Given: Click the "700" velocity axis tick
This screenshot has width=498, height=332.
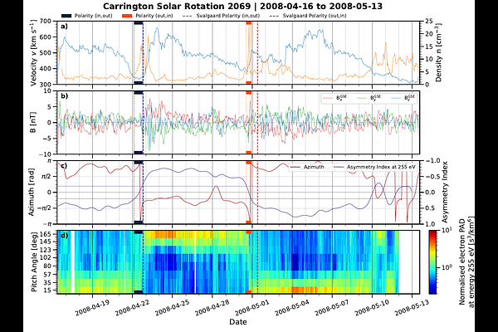Looking at the screenshot, I should (46, 22).
